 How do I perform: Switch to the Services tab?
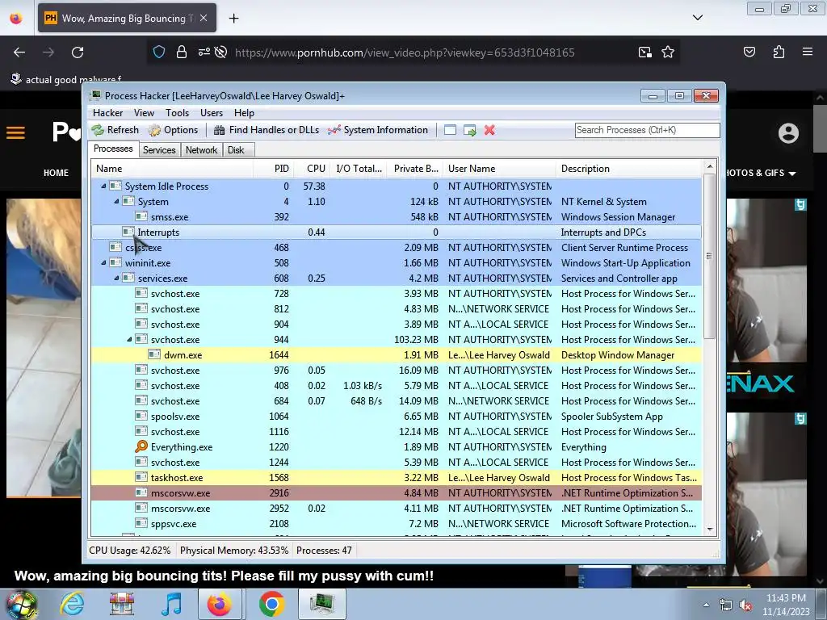click(x=159, y=150)
